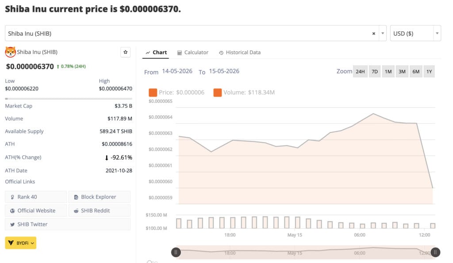
Task: Click the High price $0.000006470
Action: (x=115, y=89)
